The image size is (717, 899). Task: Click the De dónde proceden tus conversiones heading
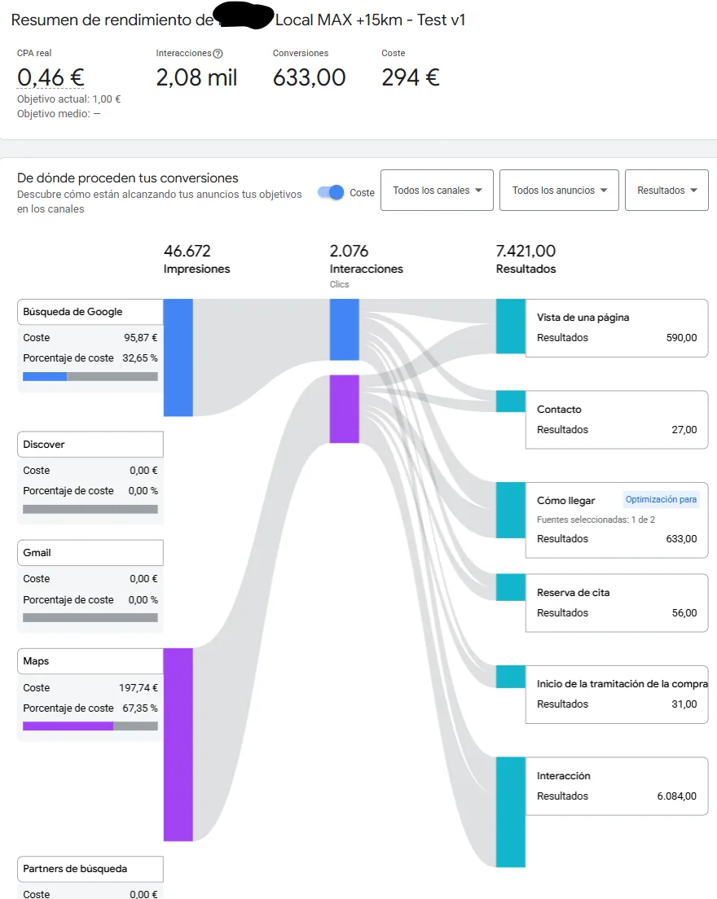pyautogui.click(x=127, y=178)
